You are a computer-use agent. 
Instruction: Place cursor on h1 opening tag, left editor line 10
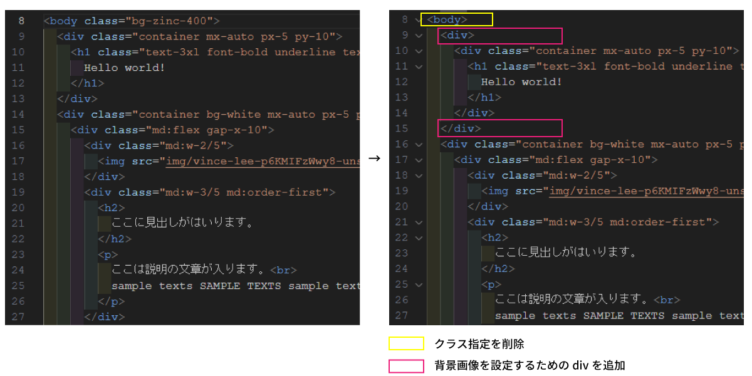coord(216,52)
